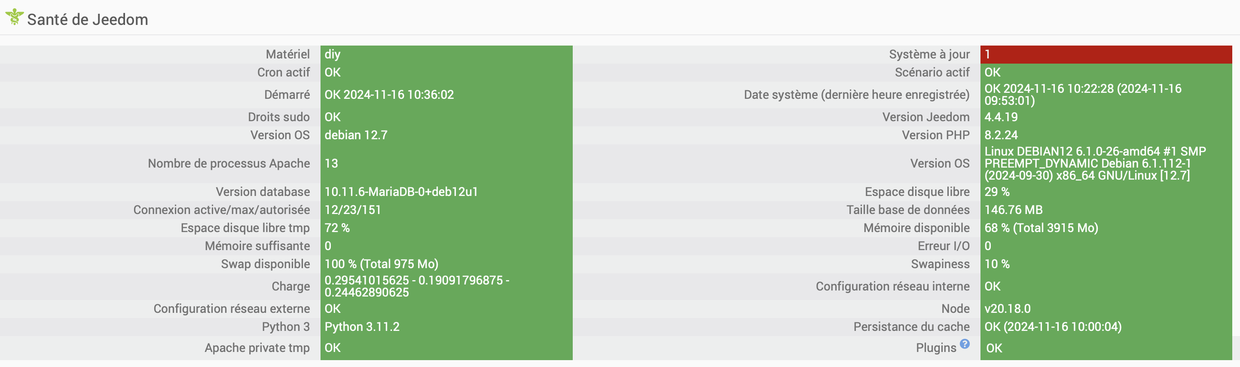This screenshot has height=367, width=1240.
Task: Click 'Configuration réseau interne' label
Action: click(x=892, y=286)
